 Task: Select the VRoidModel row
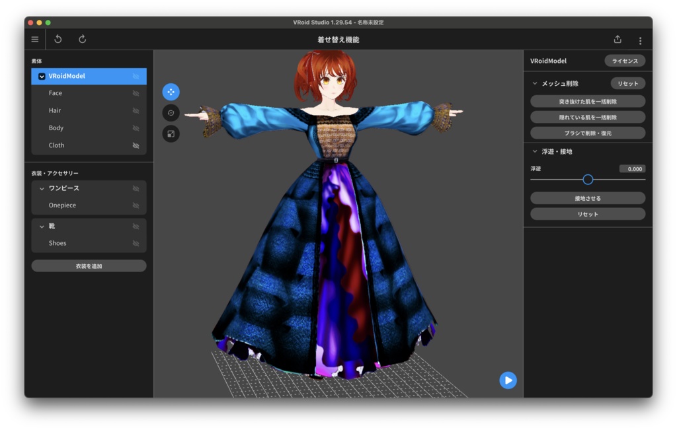click(89, 76)
